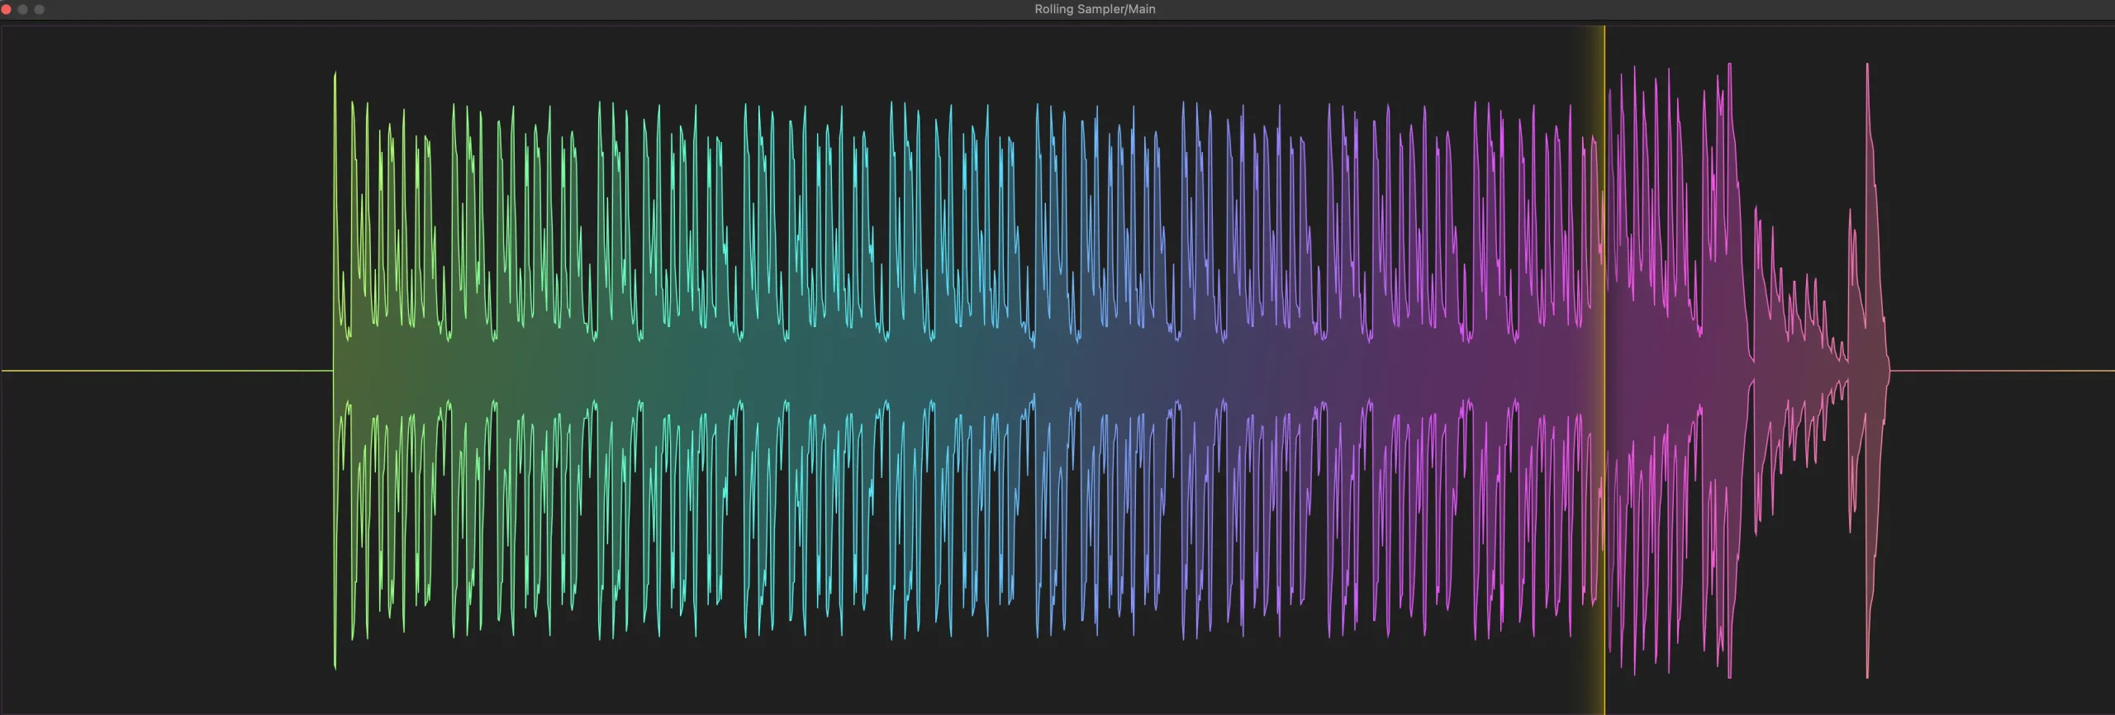Click the Rolling Sampler/Main title text
Image resolution: width=2115 pixels, height=715 pixels.
1095,9
